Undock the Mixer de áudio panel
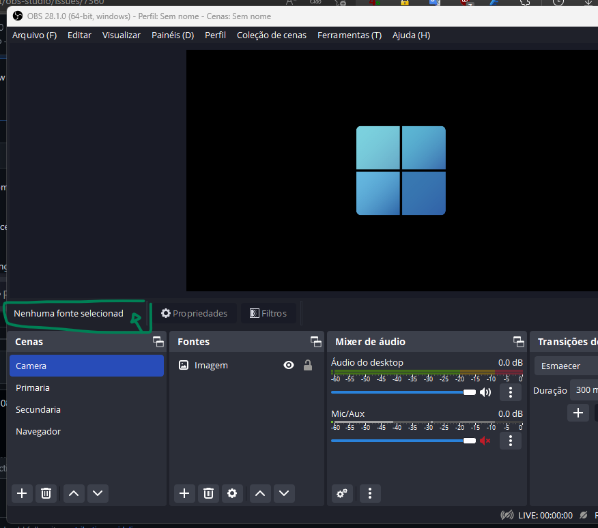Viewport: 598px width, 528px height. (518, 342)
